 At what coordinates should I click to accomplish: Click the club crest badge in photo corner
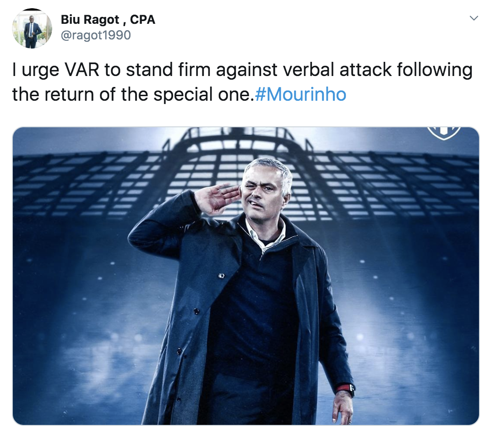coord(444,132)
